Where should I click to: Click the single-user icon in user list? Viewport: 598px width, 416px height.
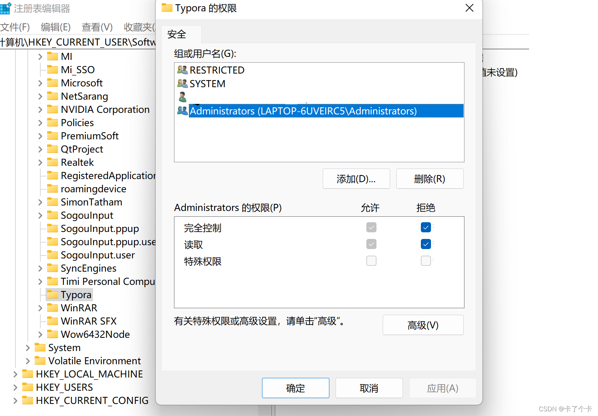tap(182, 97)
